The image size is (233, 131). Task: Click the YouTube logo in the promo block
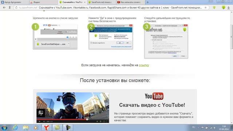(154, 96)
